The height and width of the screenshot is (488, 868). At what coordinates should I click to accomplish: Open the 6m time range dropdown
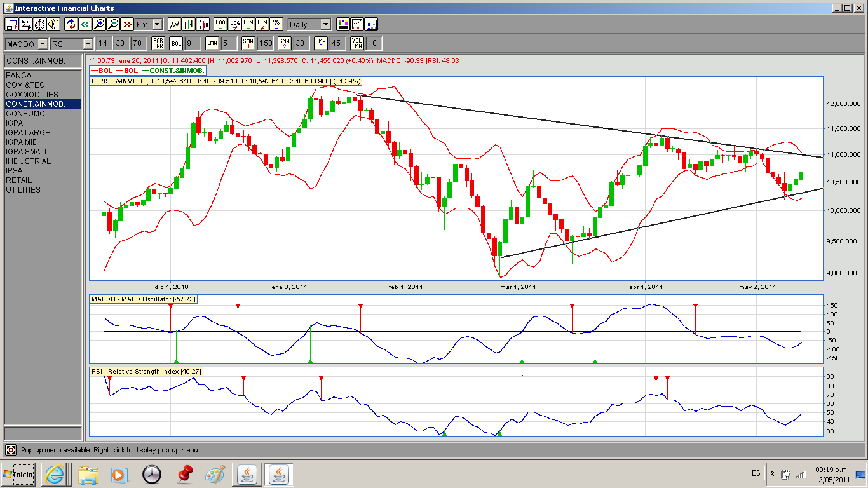pos(156,24)
